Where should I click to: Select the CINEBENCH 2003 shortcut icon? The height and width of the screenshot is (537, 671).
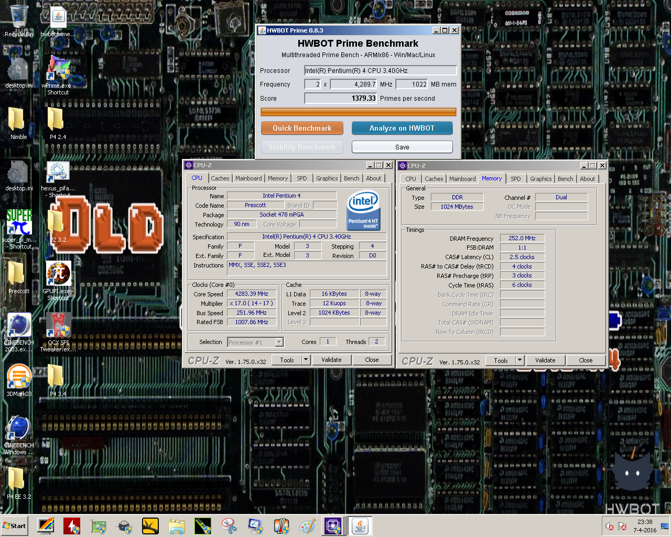(19, 332)
